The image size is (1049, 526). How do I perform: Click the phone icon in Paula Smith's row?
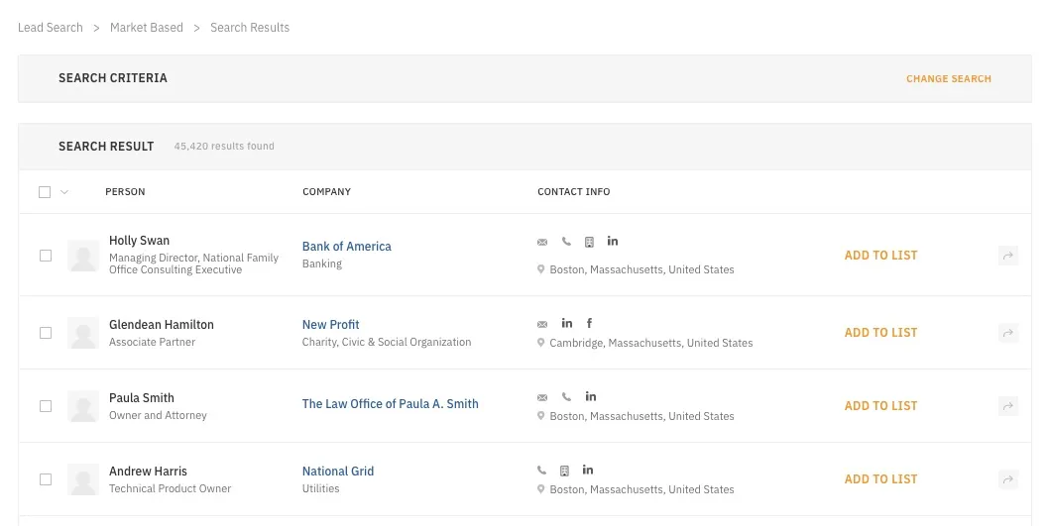tap(566, 397)
